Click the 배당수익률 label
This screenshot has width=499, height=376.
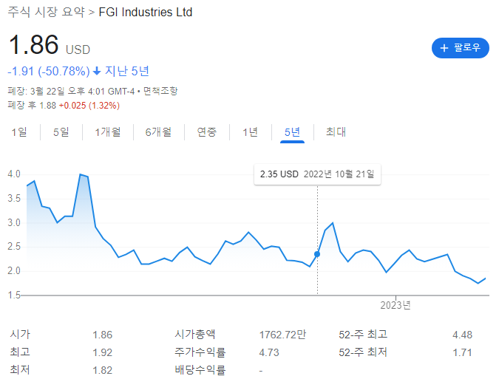coord(200,370)
